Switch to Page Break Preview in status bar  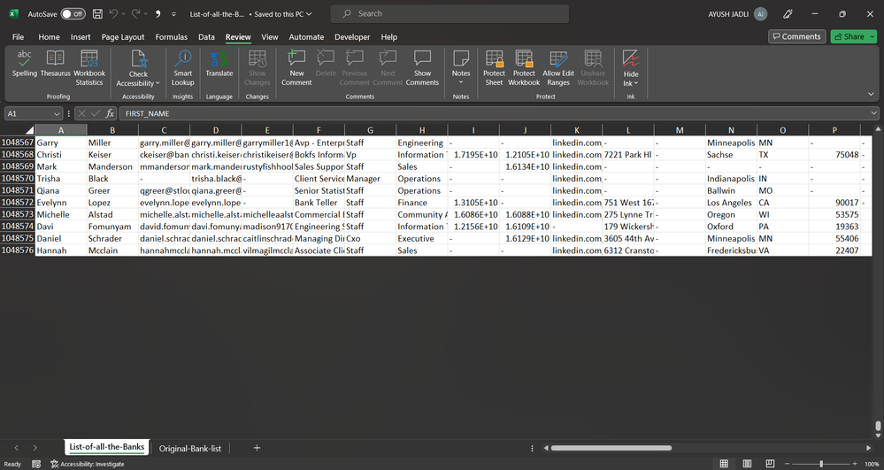point(770,464)
